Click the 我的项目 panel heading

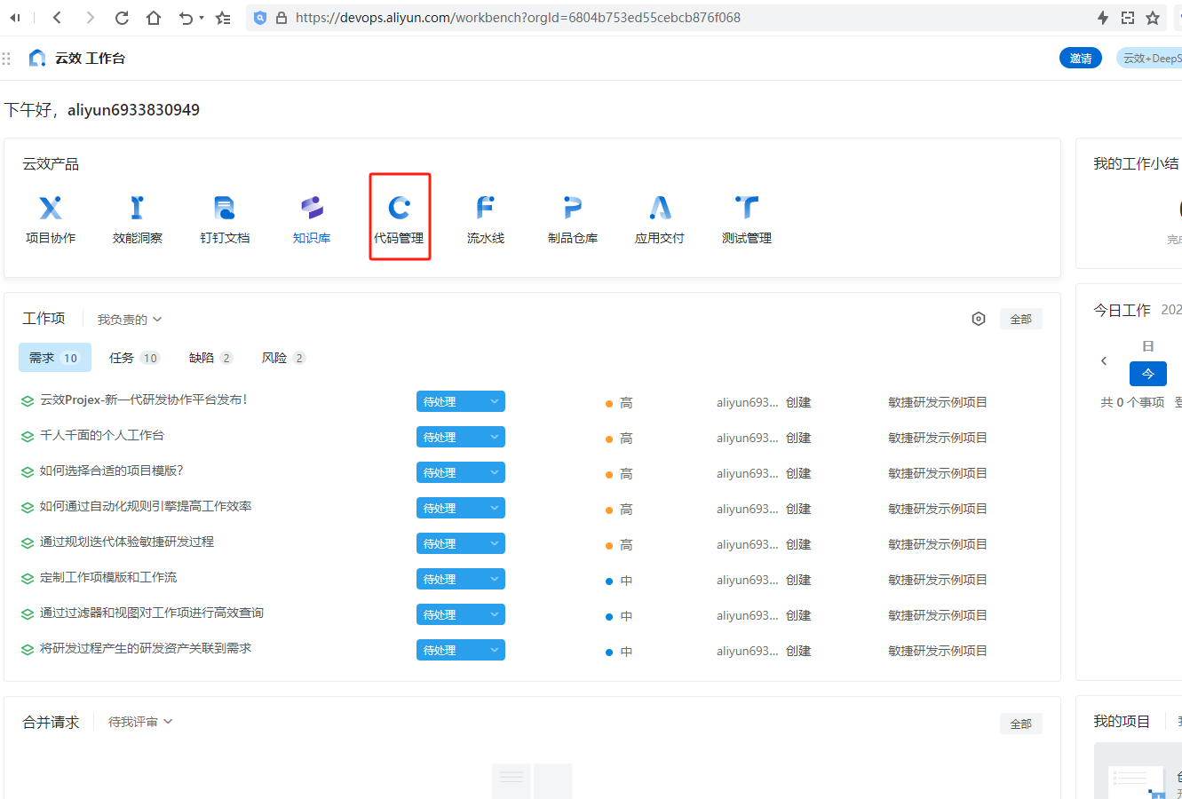[x=1122, y=722]
